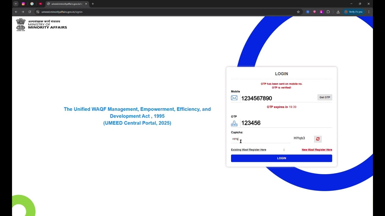The height and width of the screenshot is (216, 385).
Task: Go forward to next page
Action: (23, 12)
